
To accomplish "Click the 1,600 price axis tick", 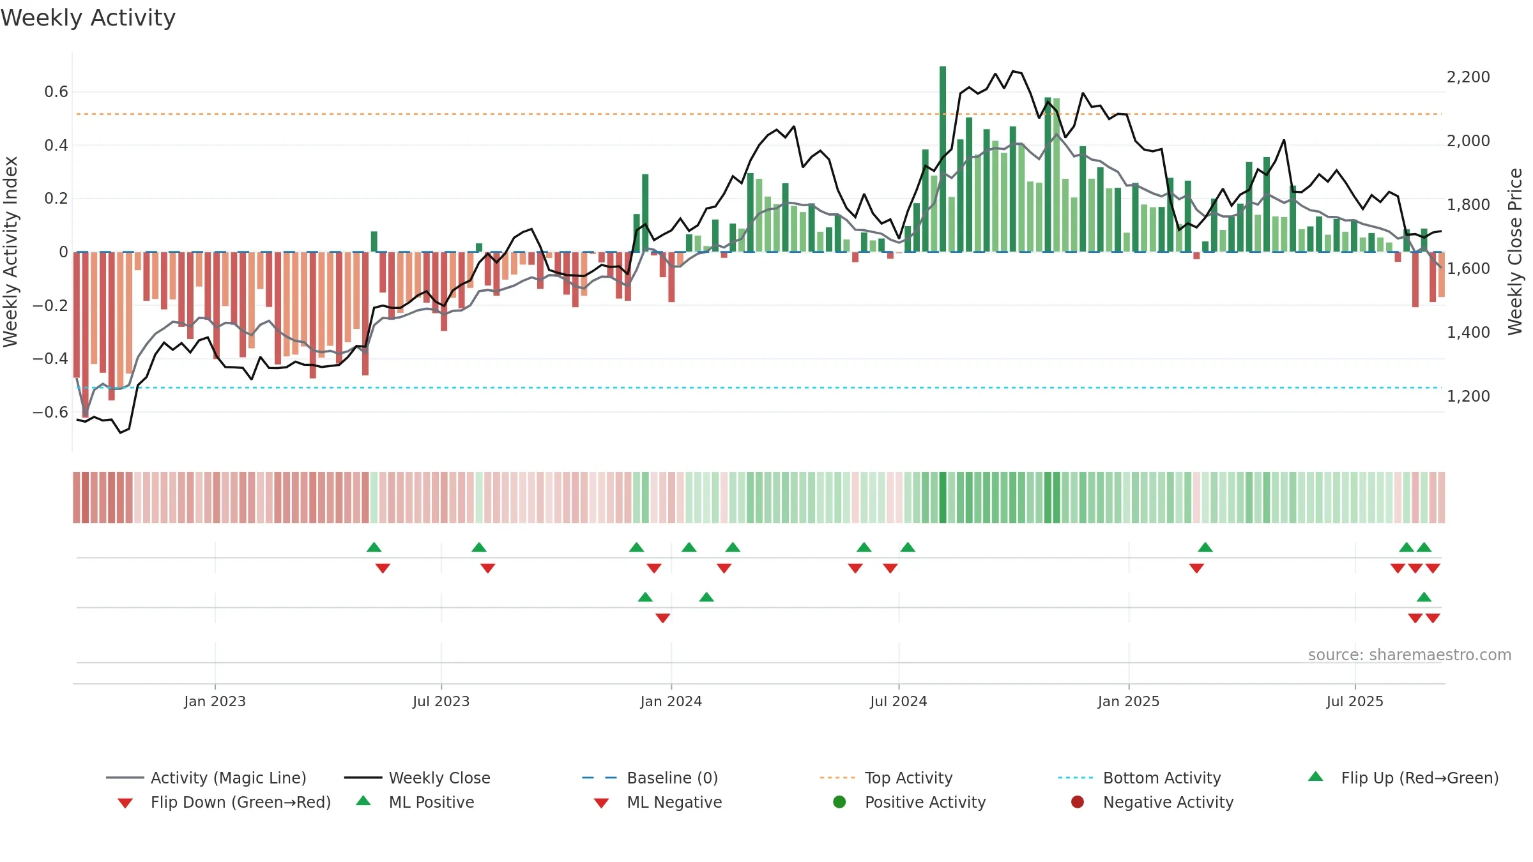I will point(1468,269).
